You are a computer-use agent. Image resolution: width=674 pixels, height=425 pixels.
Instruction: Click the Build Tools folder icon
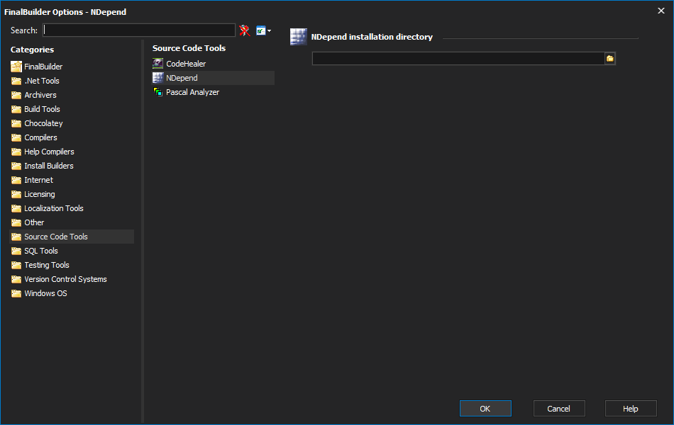point(16,109)
